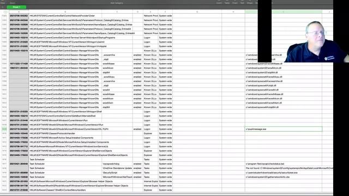Select column B header
The height and width of the screenshot is (196, 349).
[65, 12]
